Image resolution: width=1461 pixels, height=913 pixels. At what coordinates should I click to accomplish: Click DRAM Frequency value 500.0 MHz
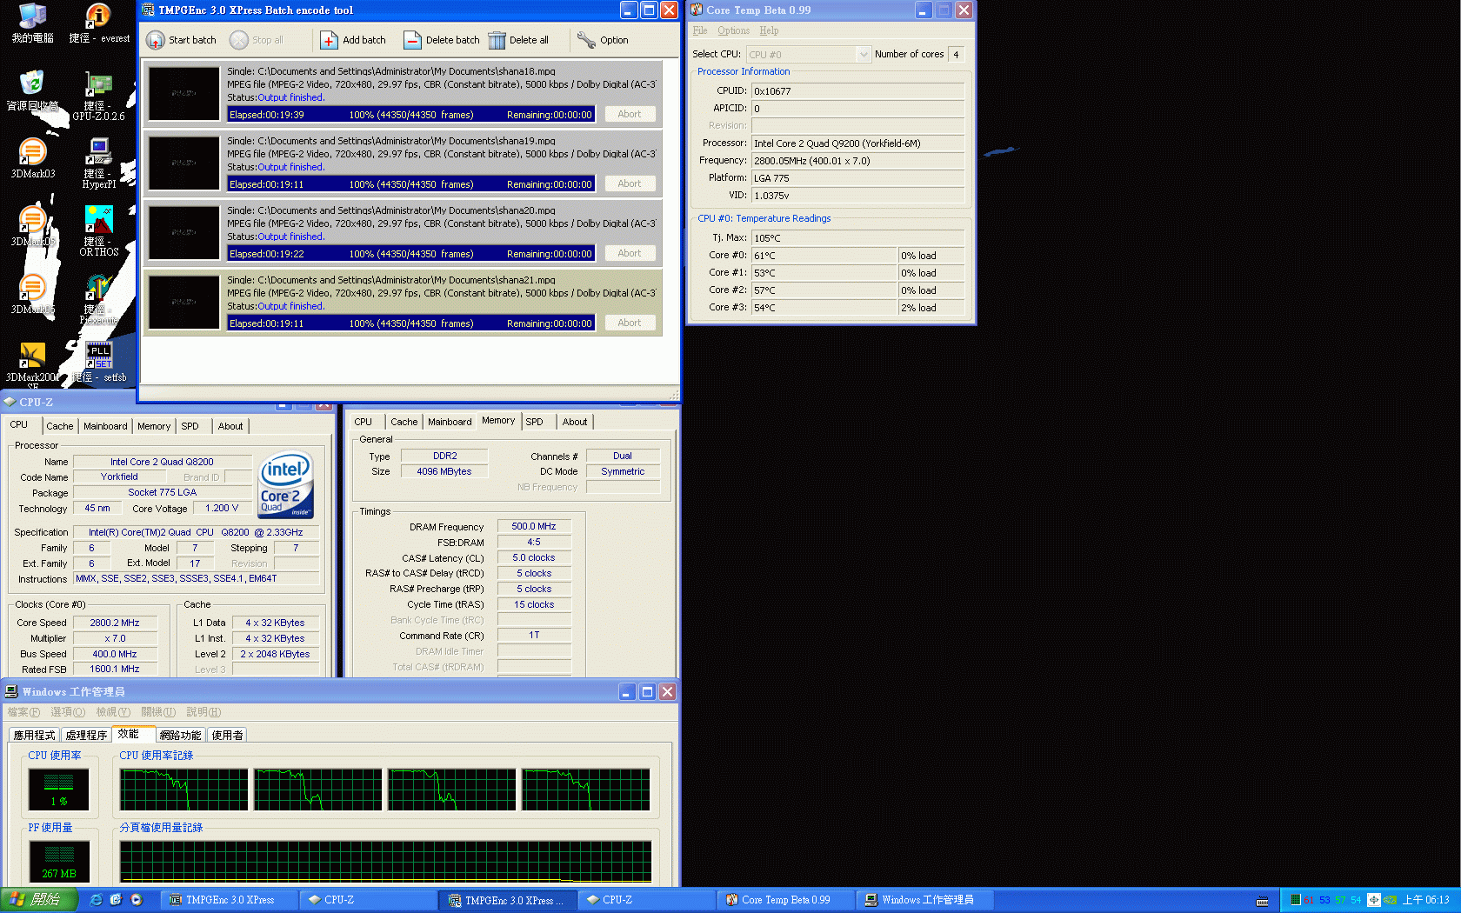pyautogui.click(x=534, y=526)
